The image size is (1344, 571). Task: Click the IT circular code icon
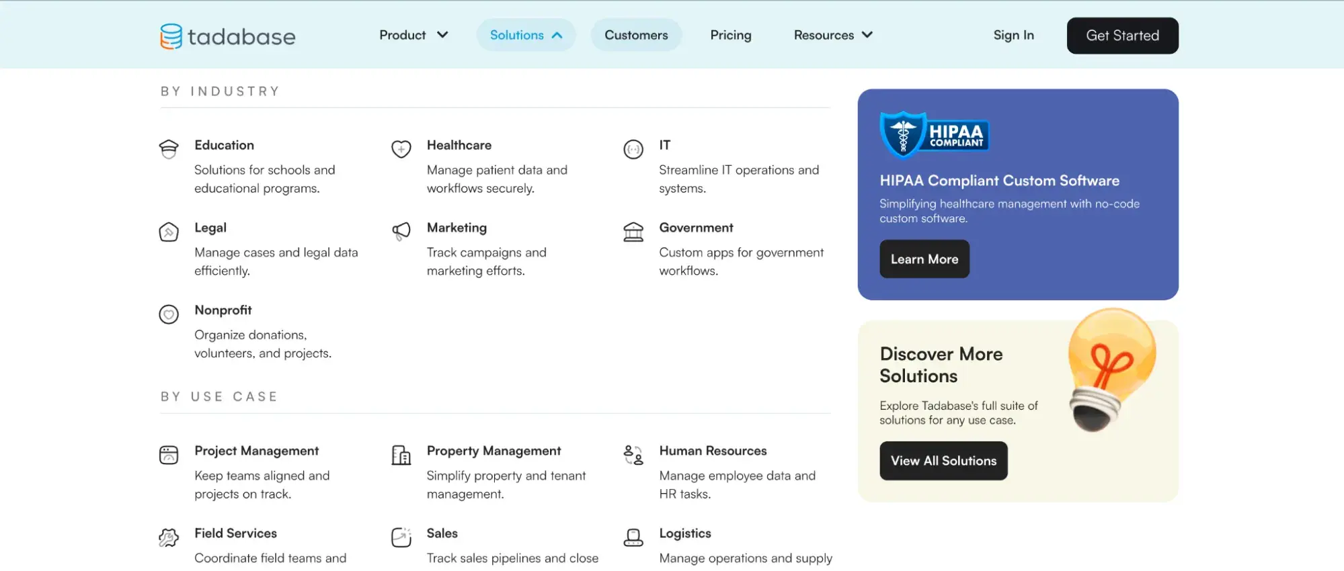(633, 148)
